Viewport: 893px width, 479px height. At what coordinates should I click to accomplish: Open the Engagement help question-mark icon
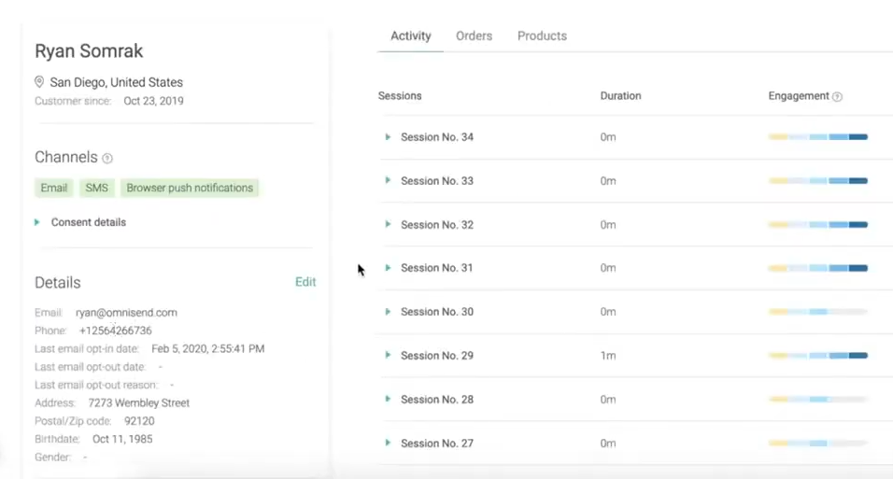point(837,97)
